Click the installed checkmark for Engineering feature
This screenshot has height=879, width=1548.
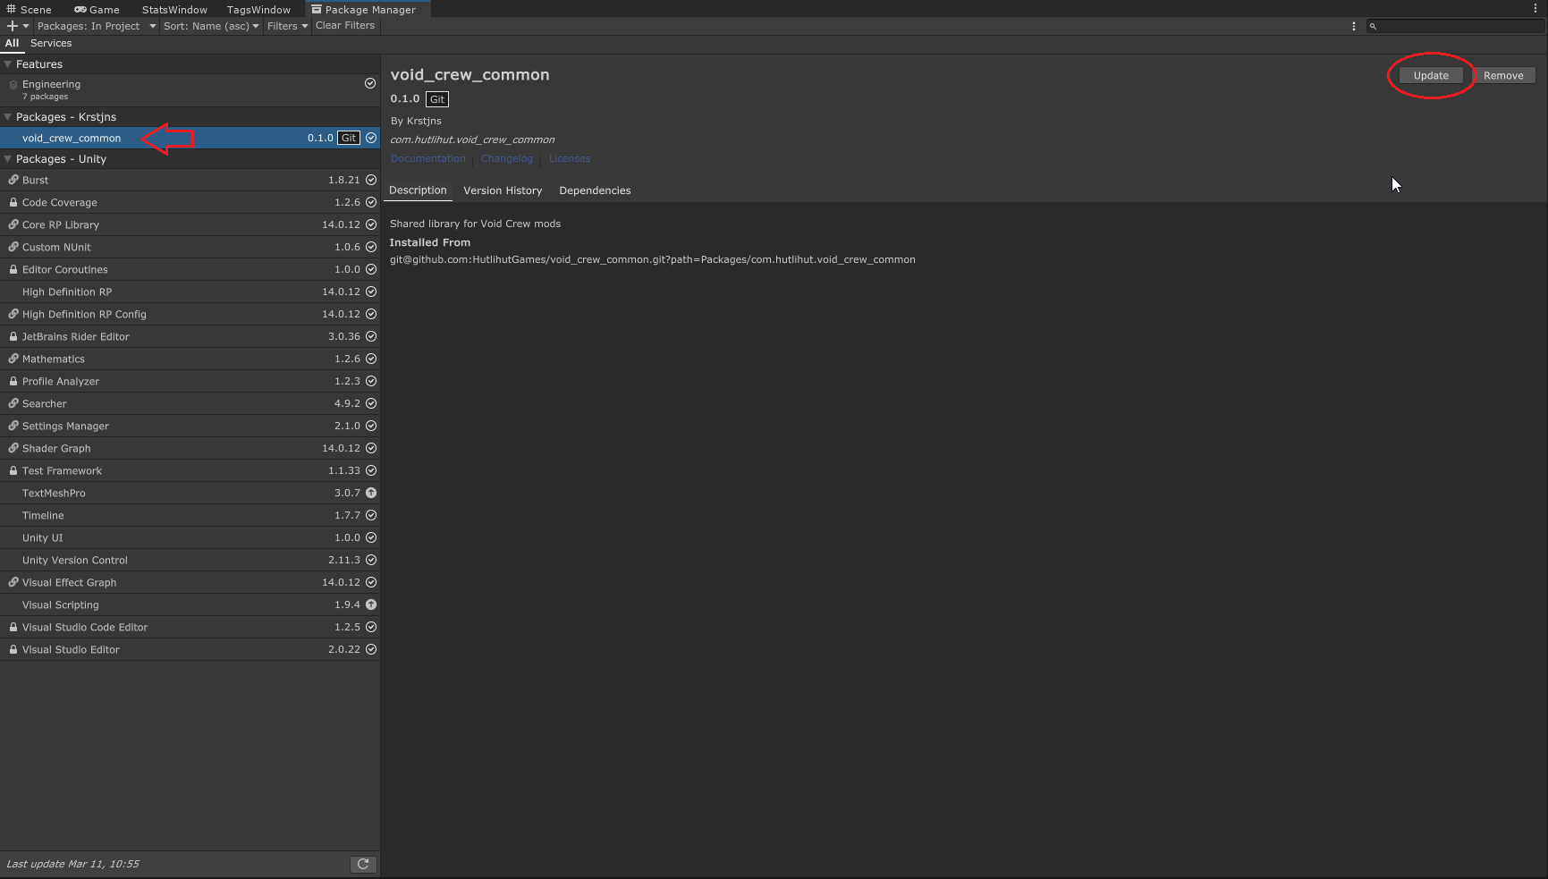[370, 83]
